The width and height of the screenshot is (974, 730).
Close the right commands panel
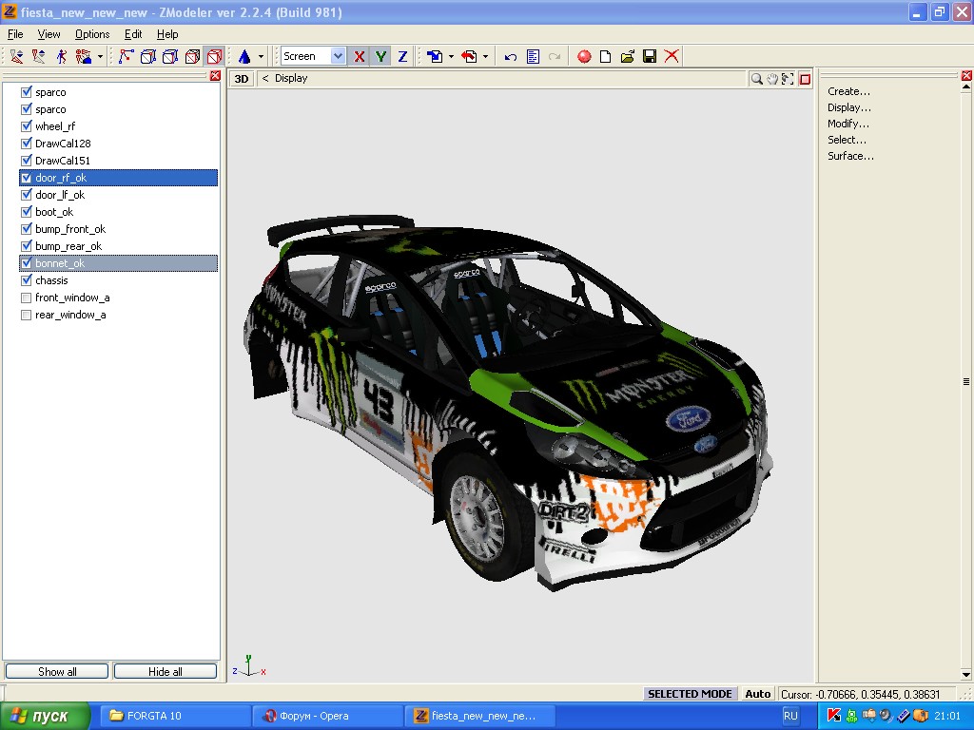click(x=966, y=76)
